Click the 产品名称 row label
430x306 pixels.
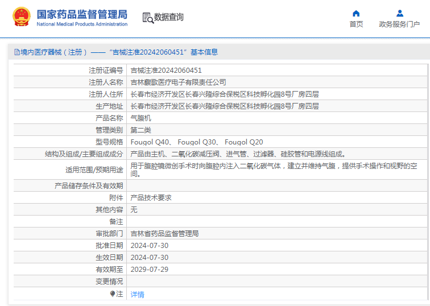(109, 118)
